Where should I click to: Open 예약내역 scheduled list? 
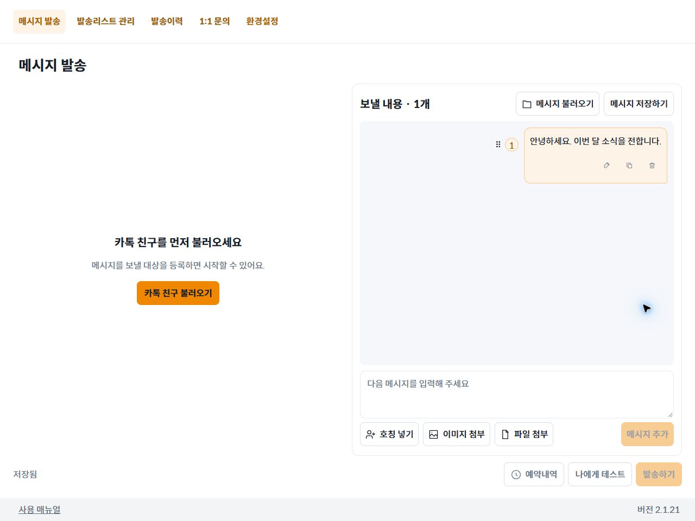click(534, 474)
